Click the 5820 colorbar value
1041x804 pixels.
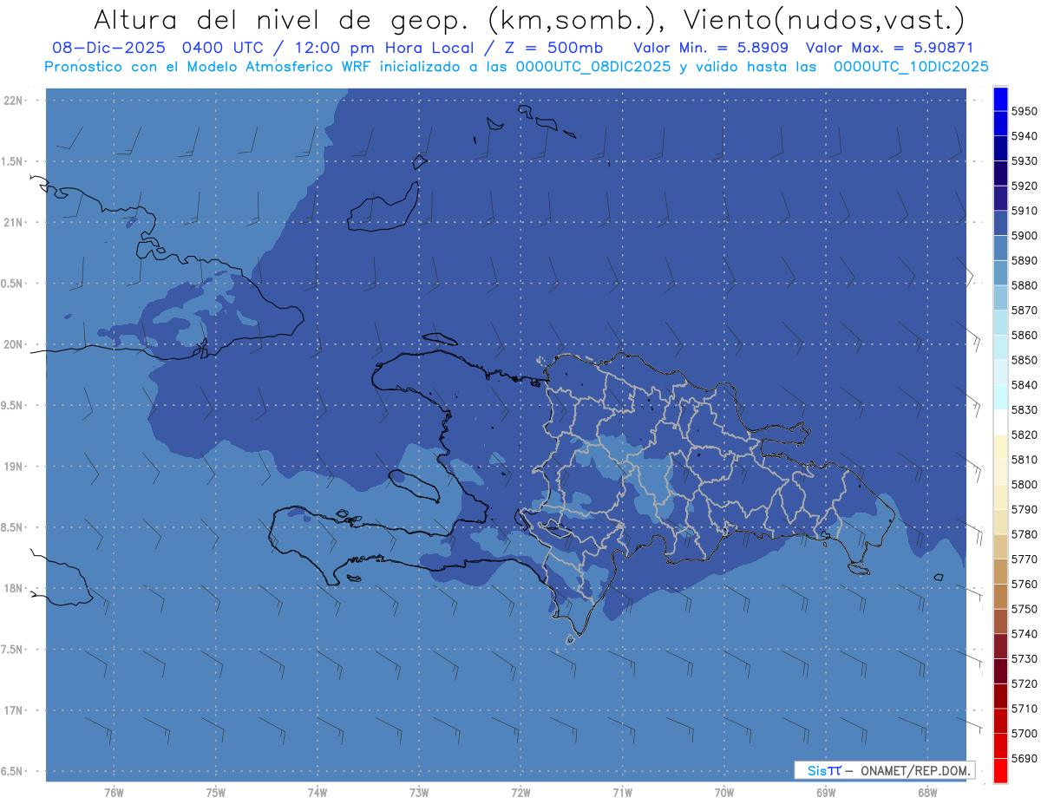tap(1025, 435)
